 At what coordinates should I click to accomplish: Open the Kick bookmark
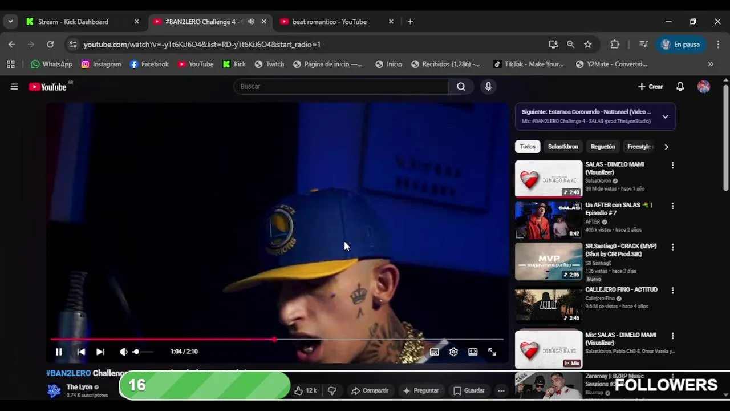(x=234, y=64)
